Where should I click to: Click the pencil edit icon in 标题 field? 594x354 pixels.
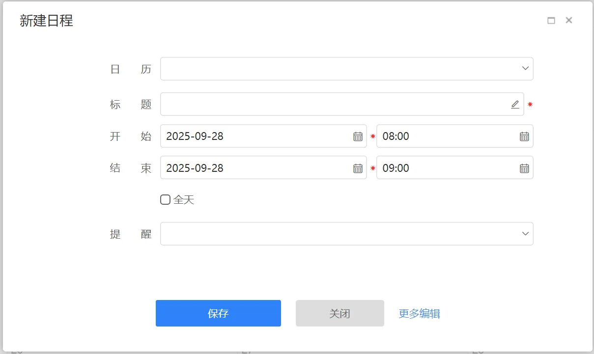pyautogui.click(x=515, y=104)
